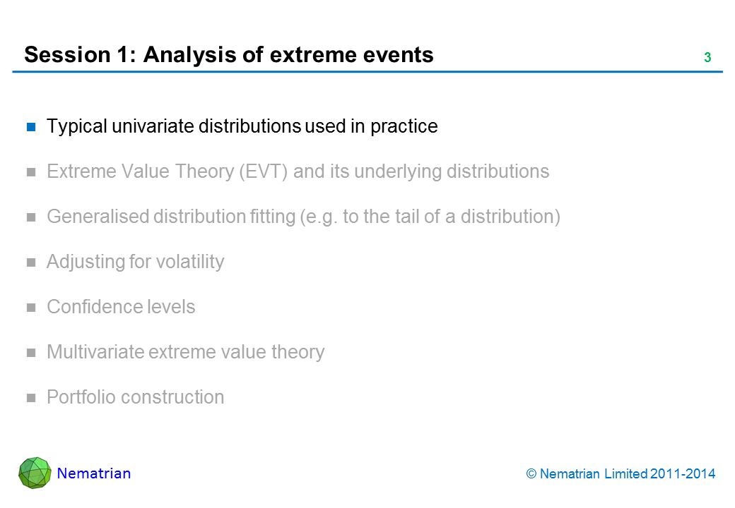This screenshot has height=508, width=735.
Task: Jump to Adjusting for volatility
Action: (x=135, y=262)
